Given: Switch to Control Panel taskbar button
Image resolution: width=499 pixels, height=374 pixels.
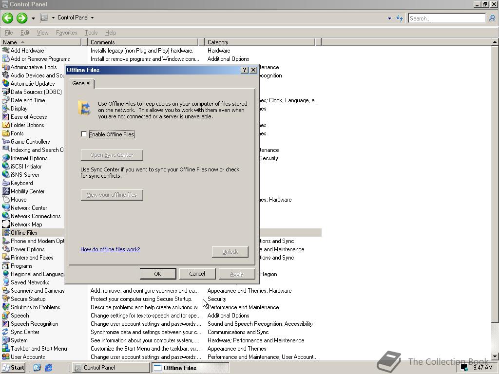Looking at the screenshot, I should [x=111, y=368].
